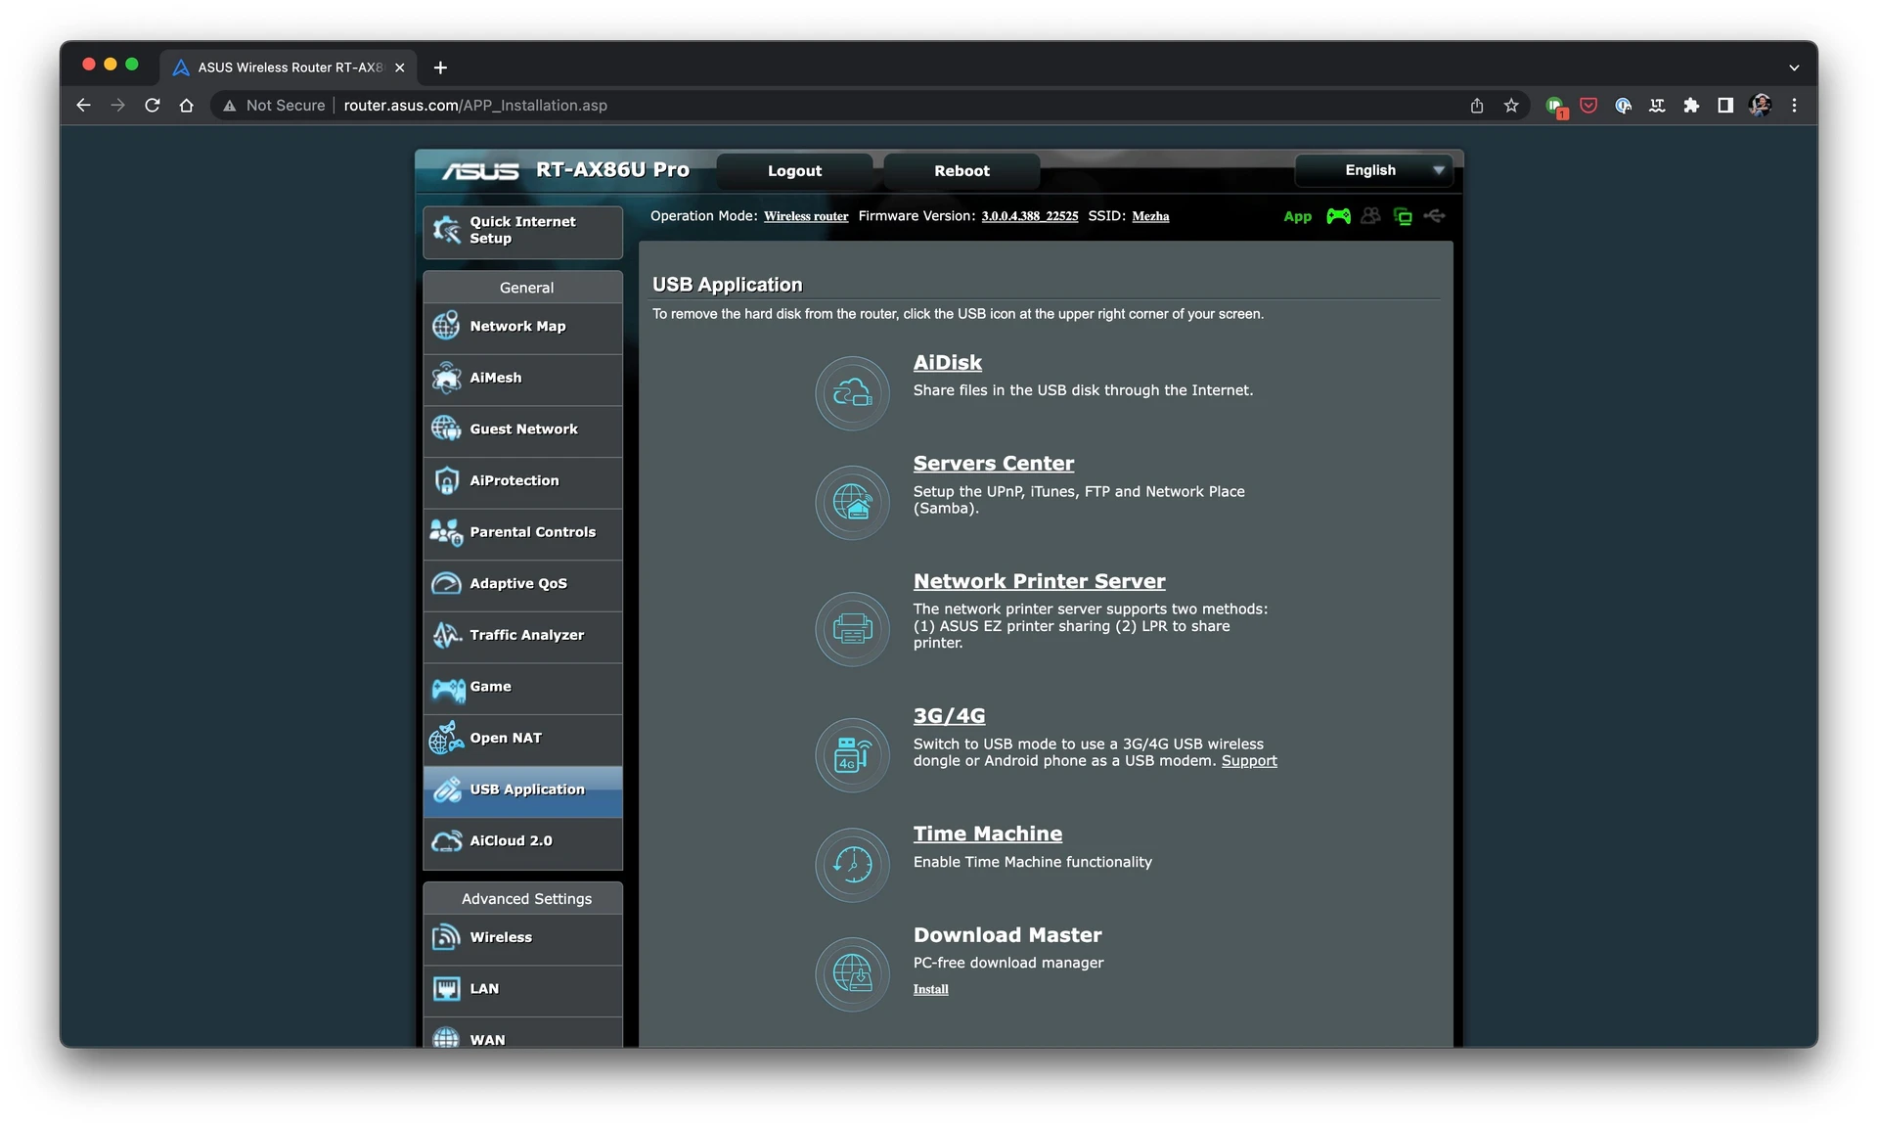Open AiProtection in sidebar
1878x1127 pixels.
coord(522,481)
